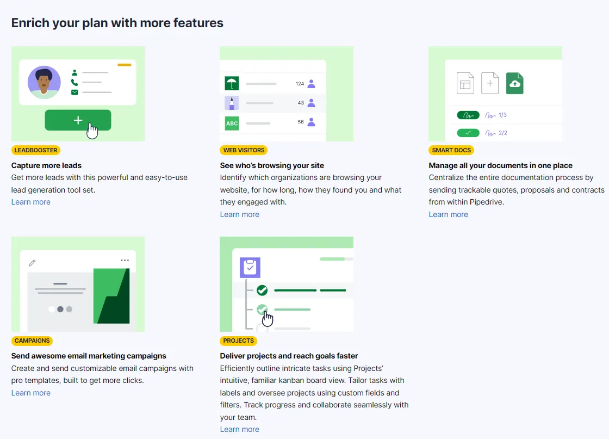The width and height of the screenshot is (609, 439).
Task: Click the three-dots menu in Campaigns image
Action: pos(125,260)
